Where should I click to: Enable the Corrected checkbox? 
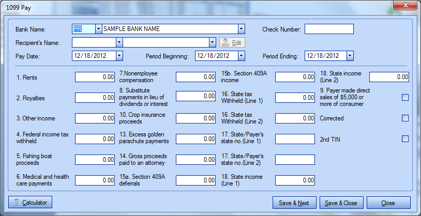tap(405, 118)
